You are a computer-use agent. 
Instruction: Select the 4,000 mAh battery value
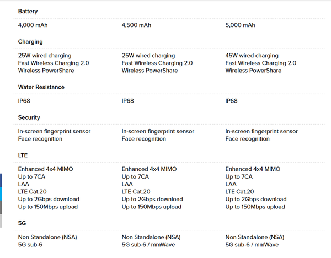coord(33,25)
